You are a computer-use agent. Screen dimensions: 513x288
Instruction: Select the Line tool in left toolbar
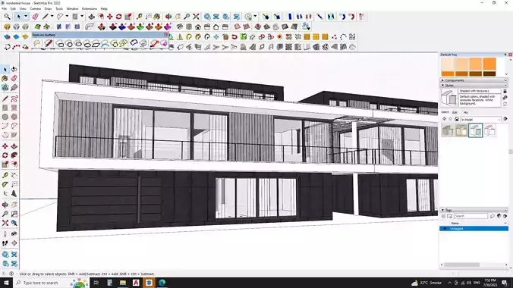pos(5,99)
